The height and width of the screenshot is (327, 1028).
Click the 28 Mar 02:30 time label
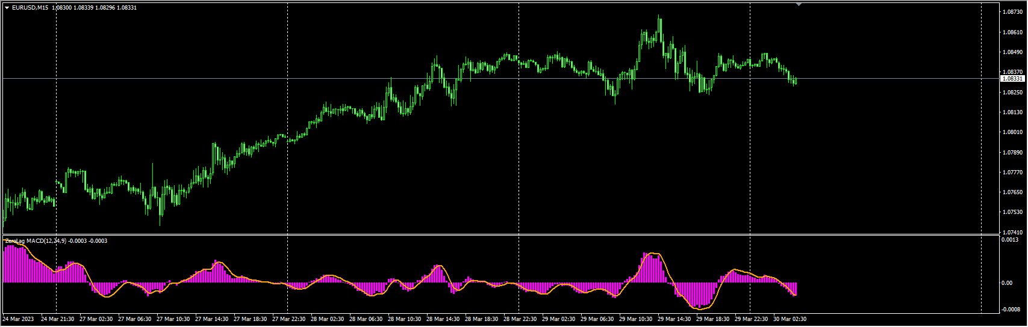click(328, 319)
